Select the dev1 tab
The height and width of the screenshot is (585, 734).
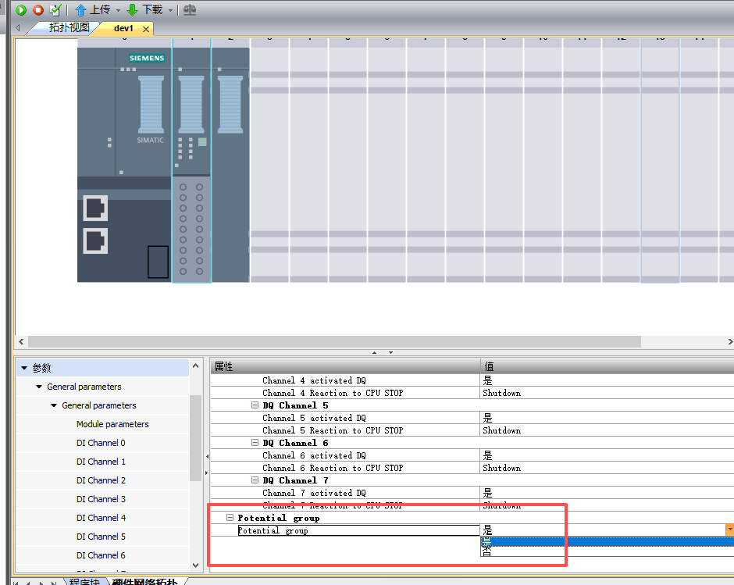(123, 29)
